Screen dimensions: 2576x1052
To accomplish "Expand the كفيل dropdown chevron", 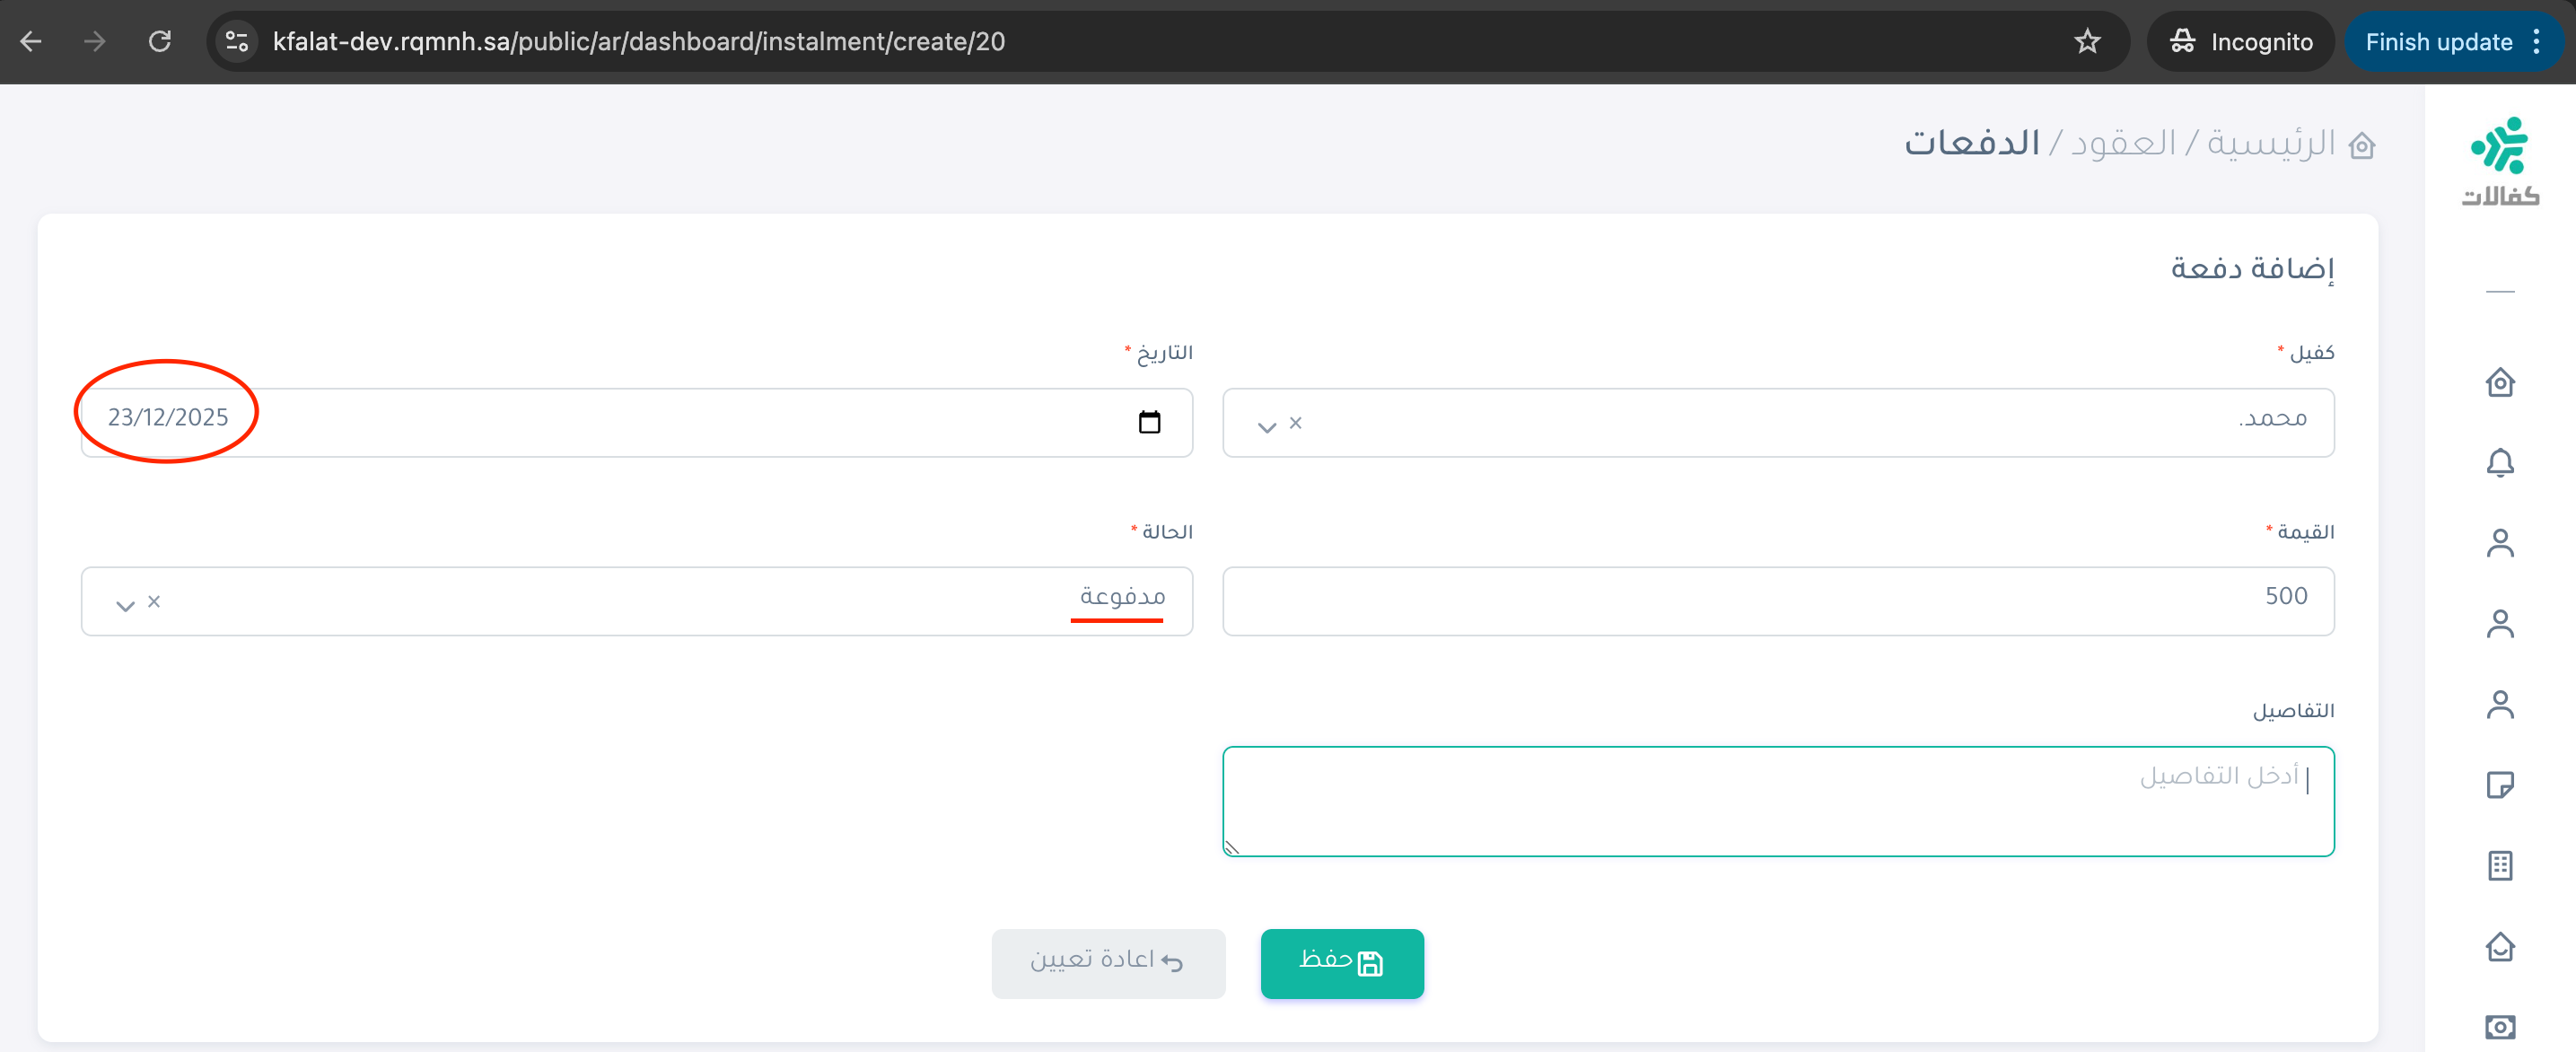I will pos(1266,426).
